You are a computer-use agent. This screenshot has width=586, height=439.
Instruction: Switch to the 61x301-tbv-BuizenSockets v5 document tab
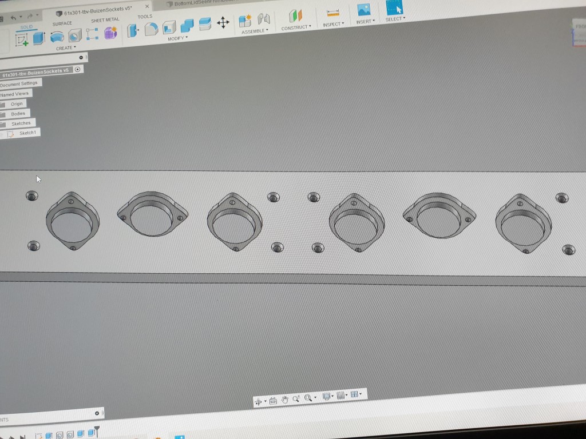tap(98, 11)
